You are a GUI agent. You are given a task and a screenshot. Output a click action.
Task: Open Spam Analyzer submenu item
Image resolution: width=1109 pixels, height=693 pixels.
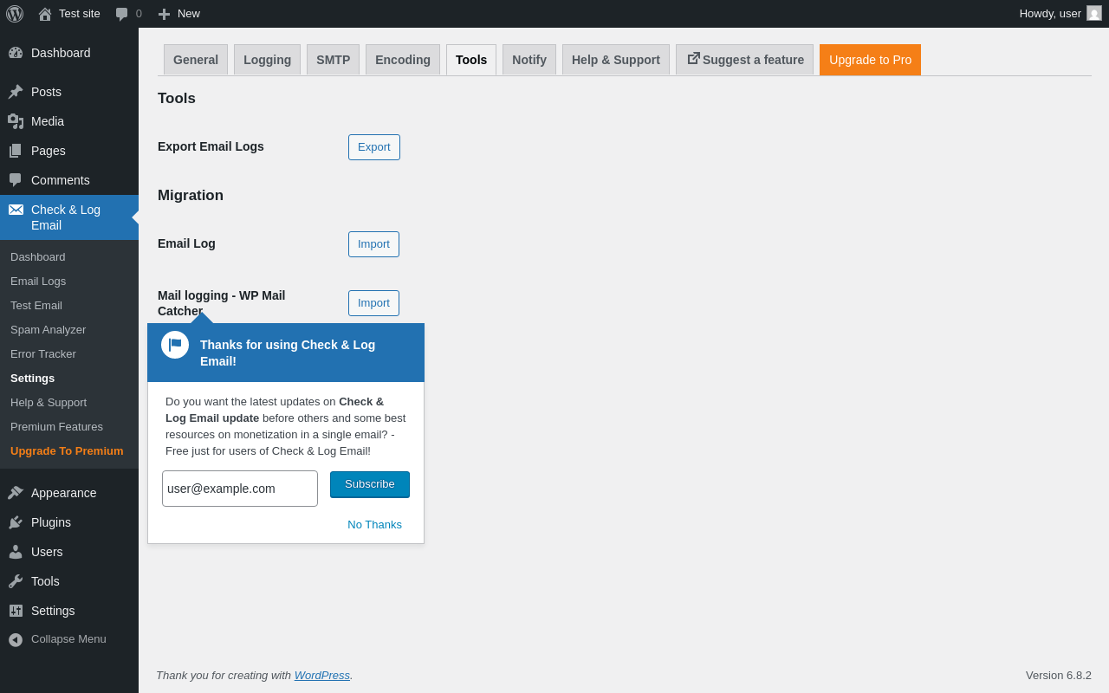49,329
